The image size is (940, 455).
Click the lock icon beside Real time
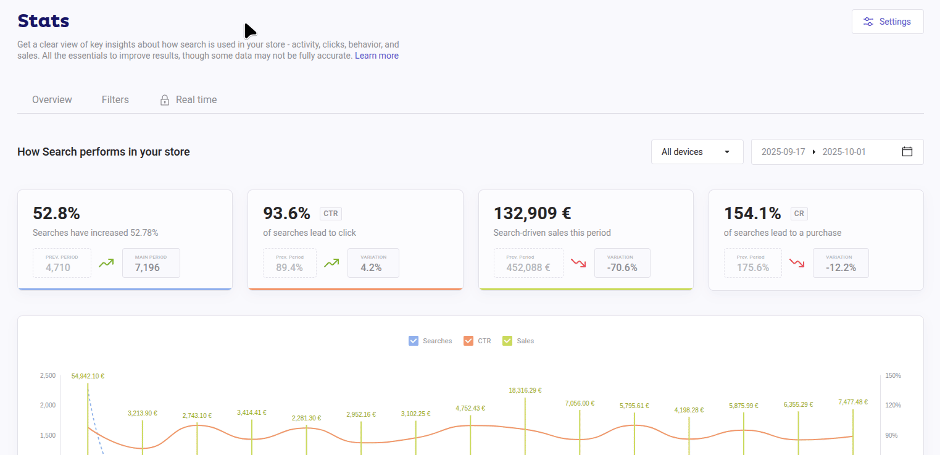click(165, 100)
